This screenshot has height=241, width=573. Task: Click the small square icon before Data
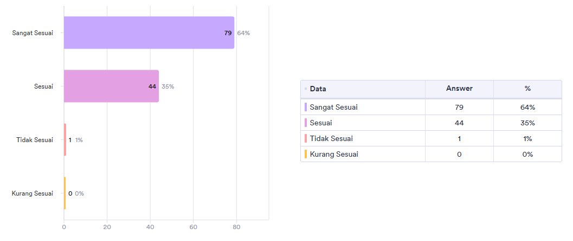coord(306,89)
